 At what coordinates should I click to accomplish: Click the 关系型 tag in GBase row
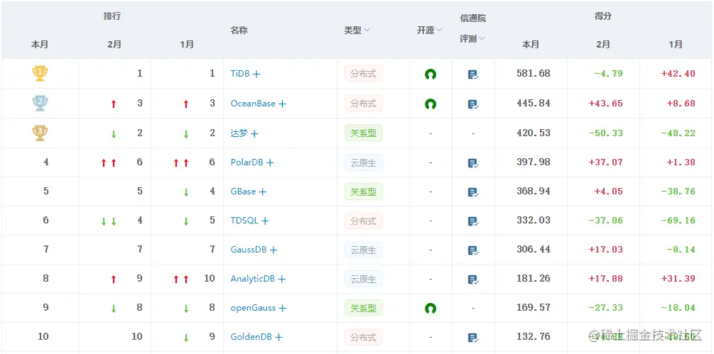point(363,192)
